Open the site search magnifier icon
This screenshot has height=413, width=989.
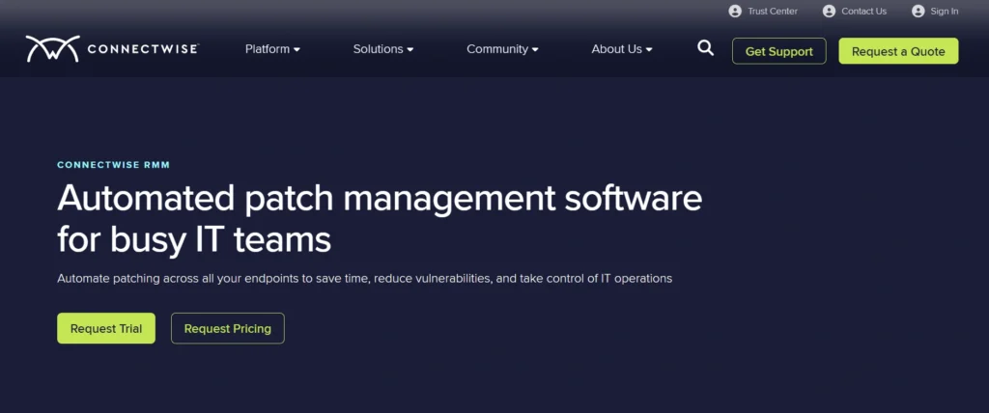coord(706,48)
